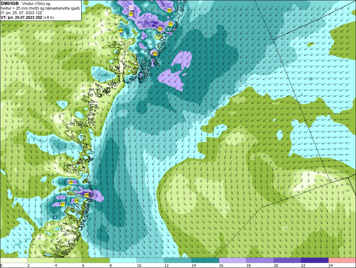356x268 pixels.
Task: Click the yellow 27 label next to the 32 label
Action: click(171, 24)
